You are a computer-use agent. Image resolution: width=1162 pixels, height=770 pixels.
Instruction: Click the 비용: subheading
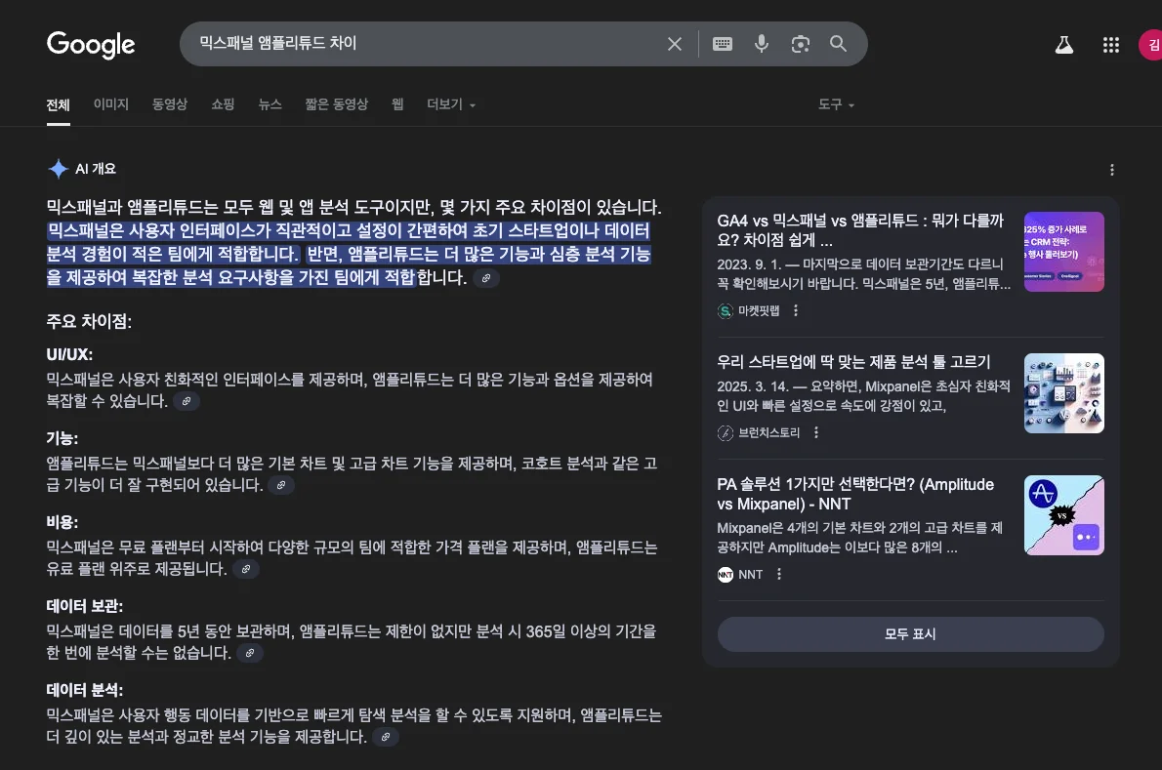(62, 523)
